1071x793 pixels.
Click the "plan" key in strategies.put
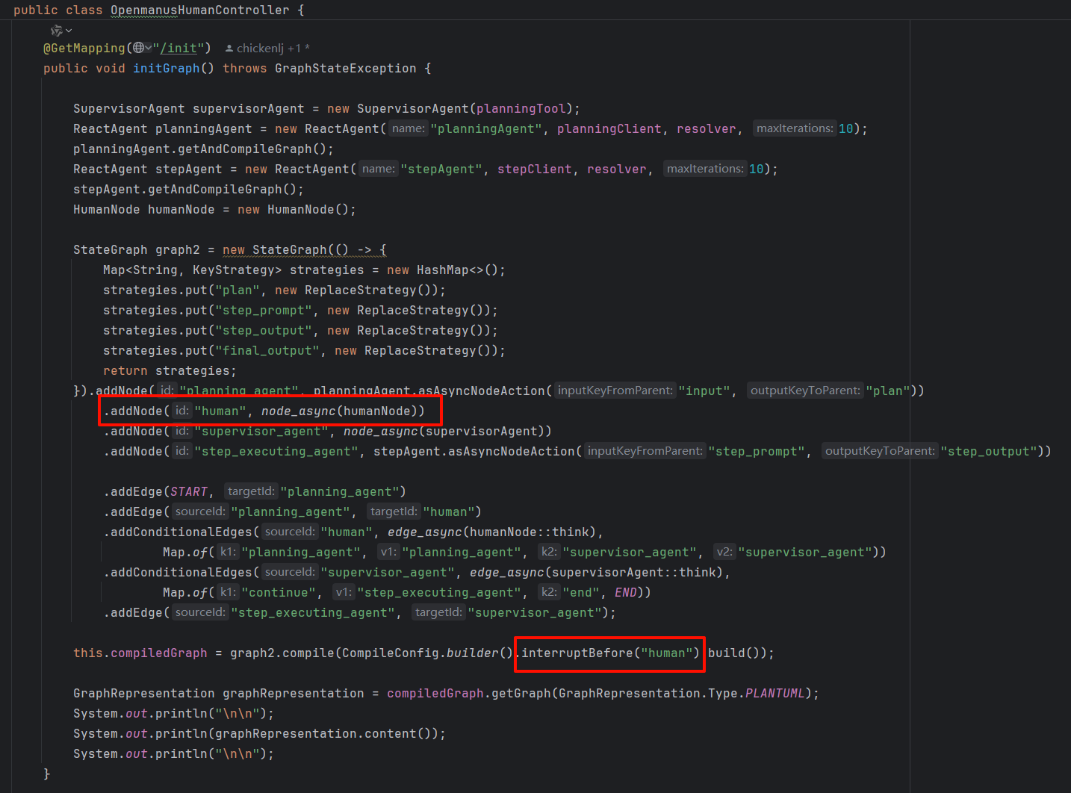click(237, 290)
